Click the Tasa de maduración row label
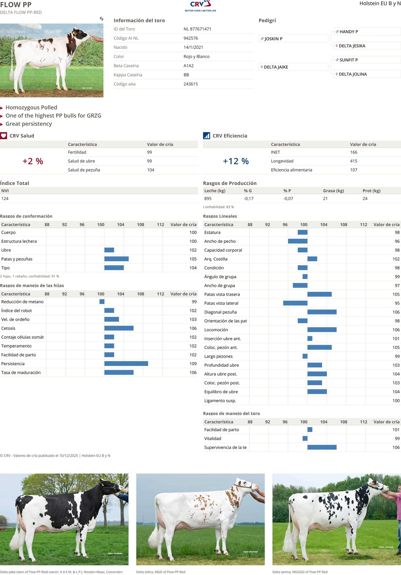401x575 pixels. click(x=21, y=373)
